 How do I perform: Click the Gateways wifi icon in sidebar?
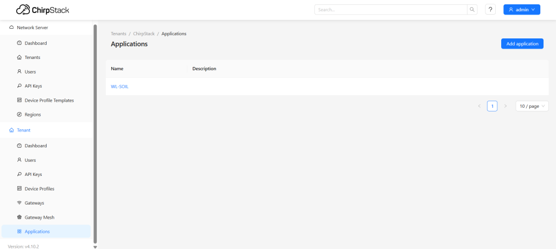click(x=19, y=203)
